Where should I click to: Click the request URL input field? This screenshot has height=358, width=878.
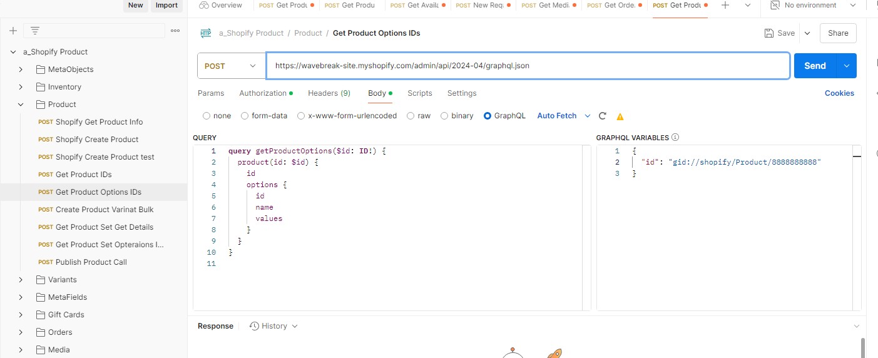(528, 66)
